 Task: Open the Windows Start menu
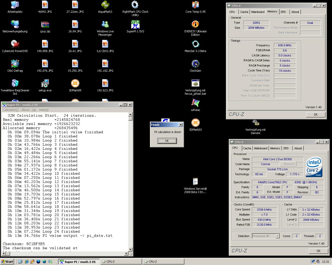[7, 262]
